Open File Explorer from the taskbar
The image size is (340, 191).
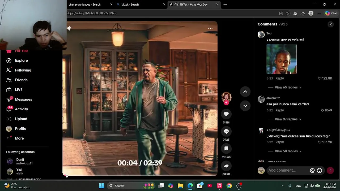coord(180,186)
